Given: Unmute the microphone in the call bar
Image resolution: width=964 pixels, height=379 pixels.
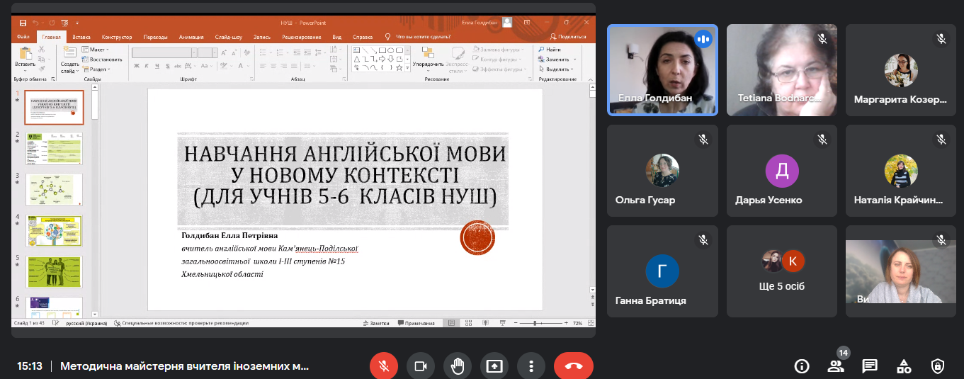Looking at the screenshot, I should click(383, 366).
